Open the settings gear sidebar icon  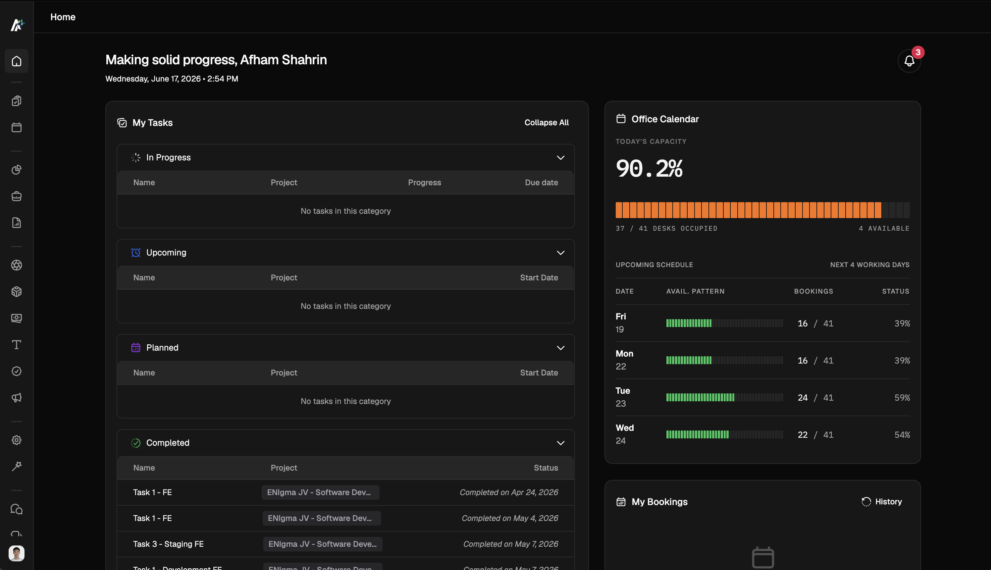click(x=17, y=440)
